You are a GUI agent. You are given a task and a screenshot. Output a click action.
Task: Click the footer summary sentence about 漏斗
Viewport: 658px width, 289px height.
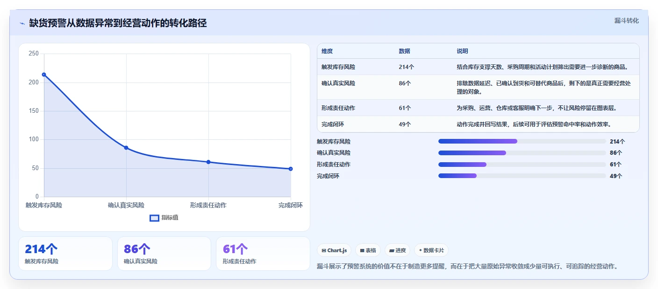[x=467, y=267]
